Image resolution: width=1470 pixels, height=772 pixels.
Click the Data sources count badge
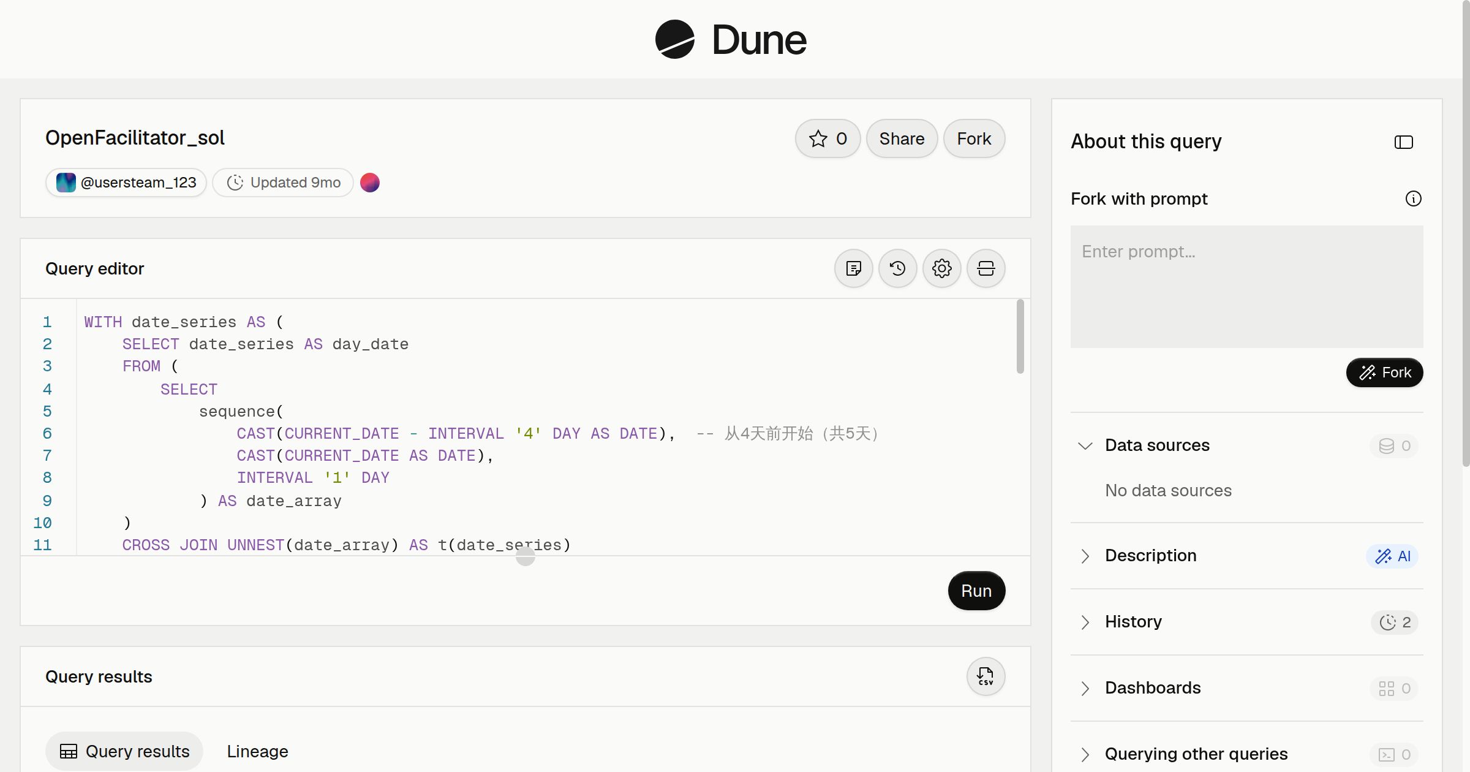pyautogui.click(x=1394, y=446)
